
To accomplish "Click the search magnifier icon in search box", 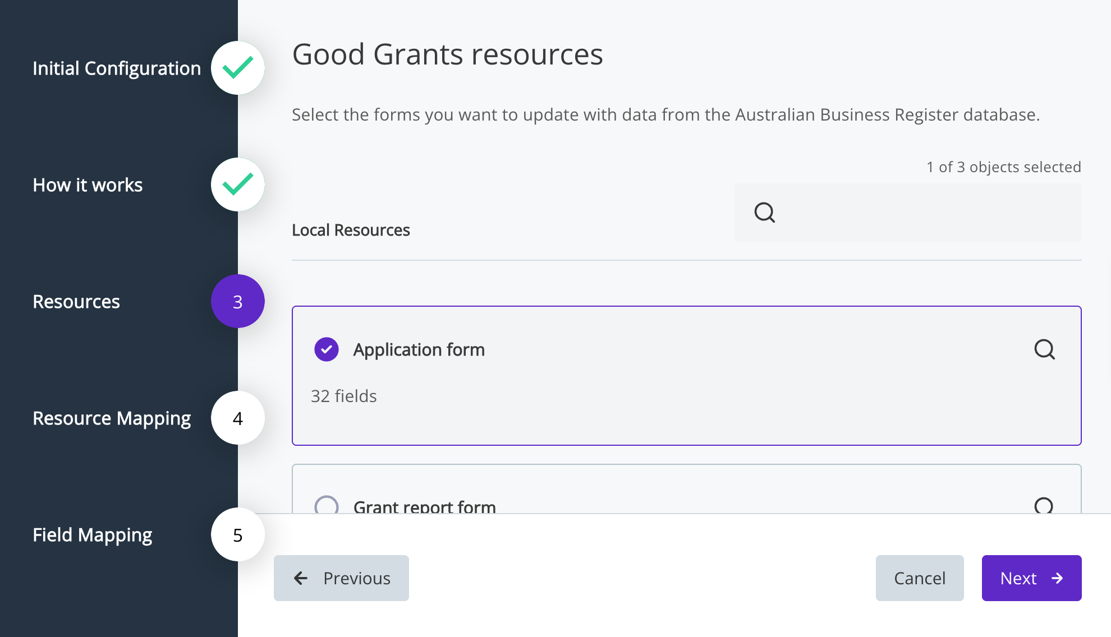I will pyautogui.click(x=764, y=213).
